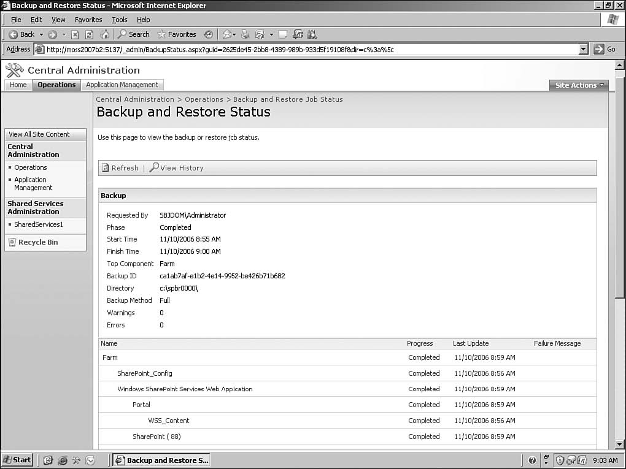The height and width of the screenshot is (469, 626).
Task: Click the Recycle Bin link
Action: click(x=38, y=242)
